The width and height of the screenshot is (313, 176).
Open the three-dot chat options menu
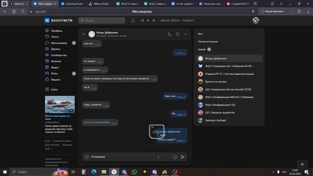point(186,34)
